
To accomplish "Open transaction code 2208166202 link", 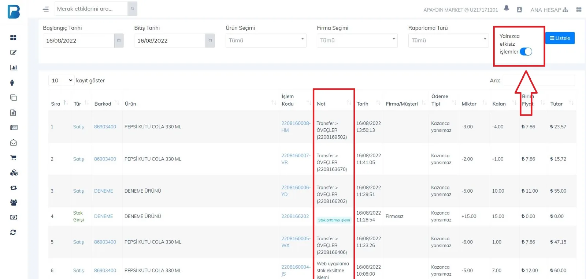I will 295,216.
